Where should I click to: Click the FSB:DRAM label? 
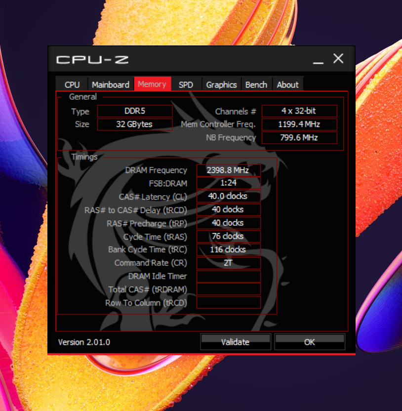(168, 183)
